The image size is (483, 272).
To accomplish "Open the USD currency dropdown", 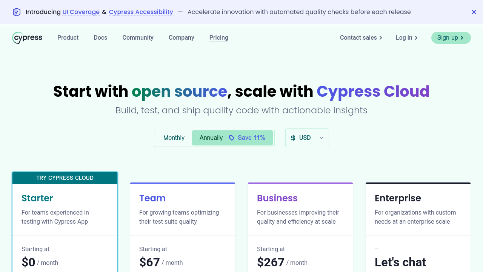I will click(305, 138).
